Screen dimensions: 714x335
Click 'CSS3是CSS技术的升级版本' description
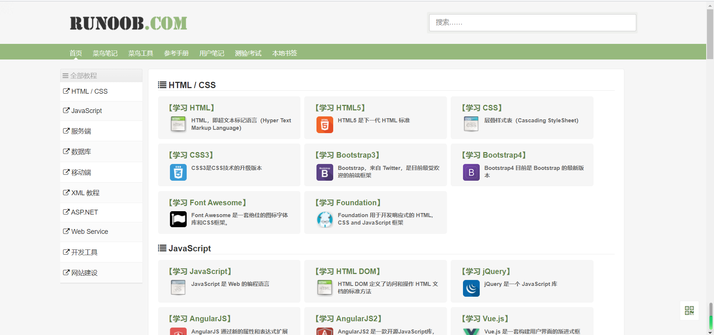coord(226,168)
